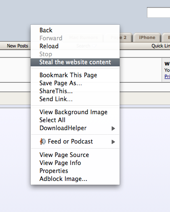The width and height of the screenshot is (170, 212).
Task: Click the New Posts link
Action: [x=18, y=46]
